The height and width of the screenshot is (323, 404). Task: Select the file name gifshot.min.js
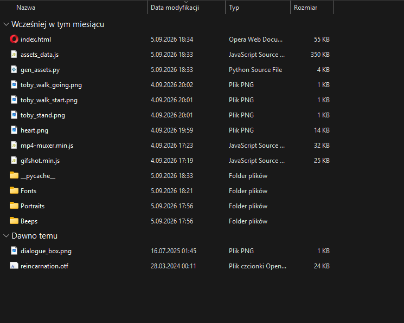(x=40, y=161)
